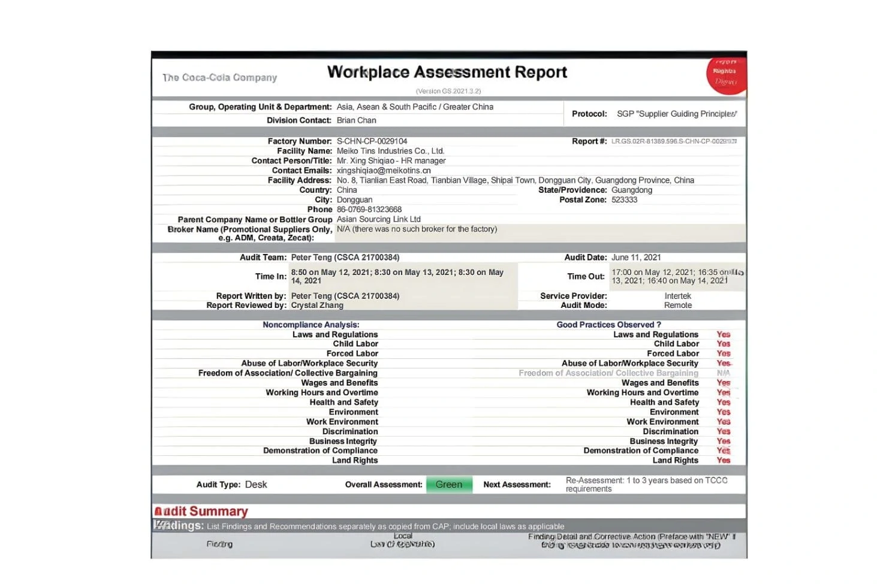This screenshot has height=584, width=877.
Task: Click the red 'Yes' for Good Practices Wages and Benefits
Action: point(724,383)
